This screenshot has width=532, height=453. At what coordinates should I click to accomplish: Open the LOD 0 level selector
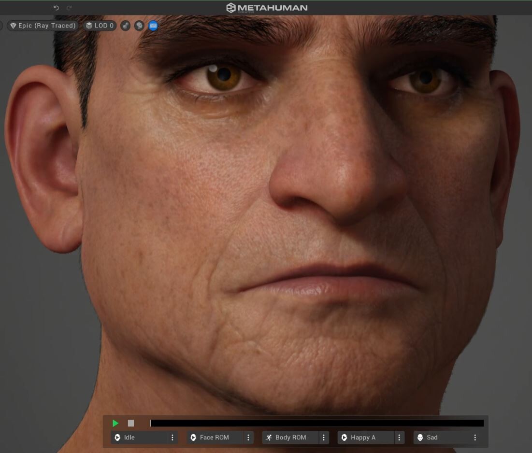tap(101, 26)
